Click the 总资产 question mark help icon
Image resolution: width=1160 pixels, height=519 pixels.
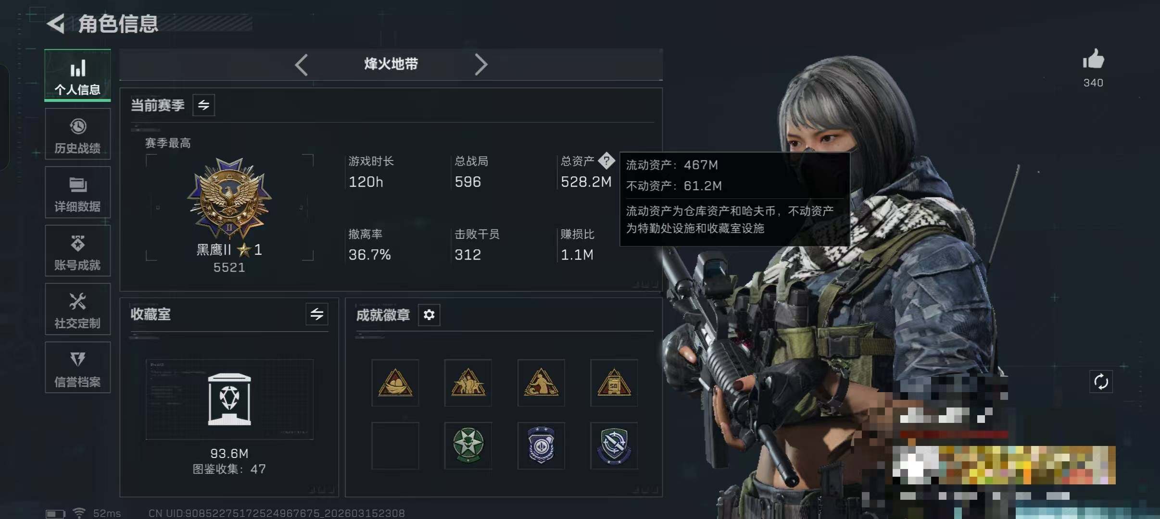tap(606, 161)
